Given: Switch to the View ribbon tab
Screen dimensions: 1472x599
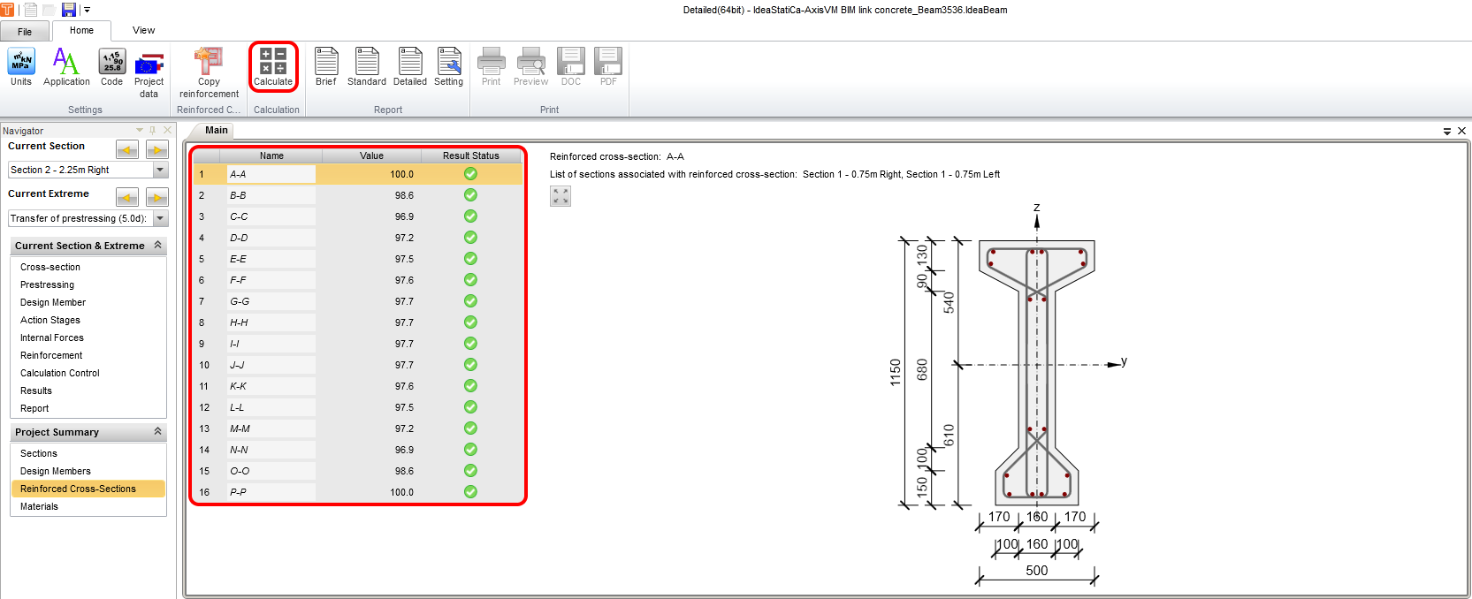Looking at the screenshot, I should pos(143,30).
